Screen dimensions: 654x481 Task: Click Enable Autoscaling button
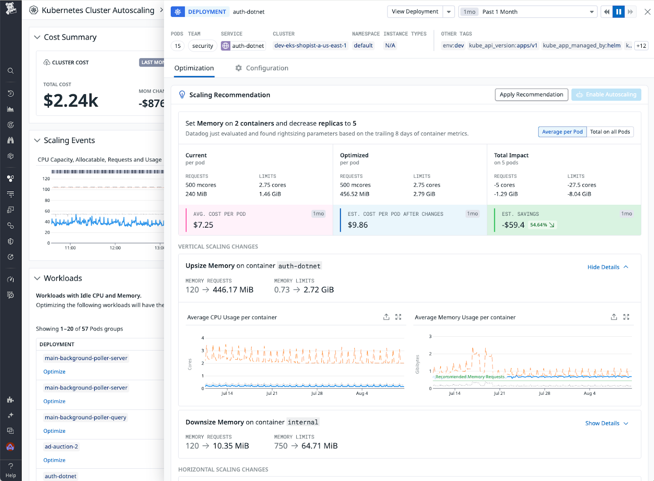click(x=606, y=95)
